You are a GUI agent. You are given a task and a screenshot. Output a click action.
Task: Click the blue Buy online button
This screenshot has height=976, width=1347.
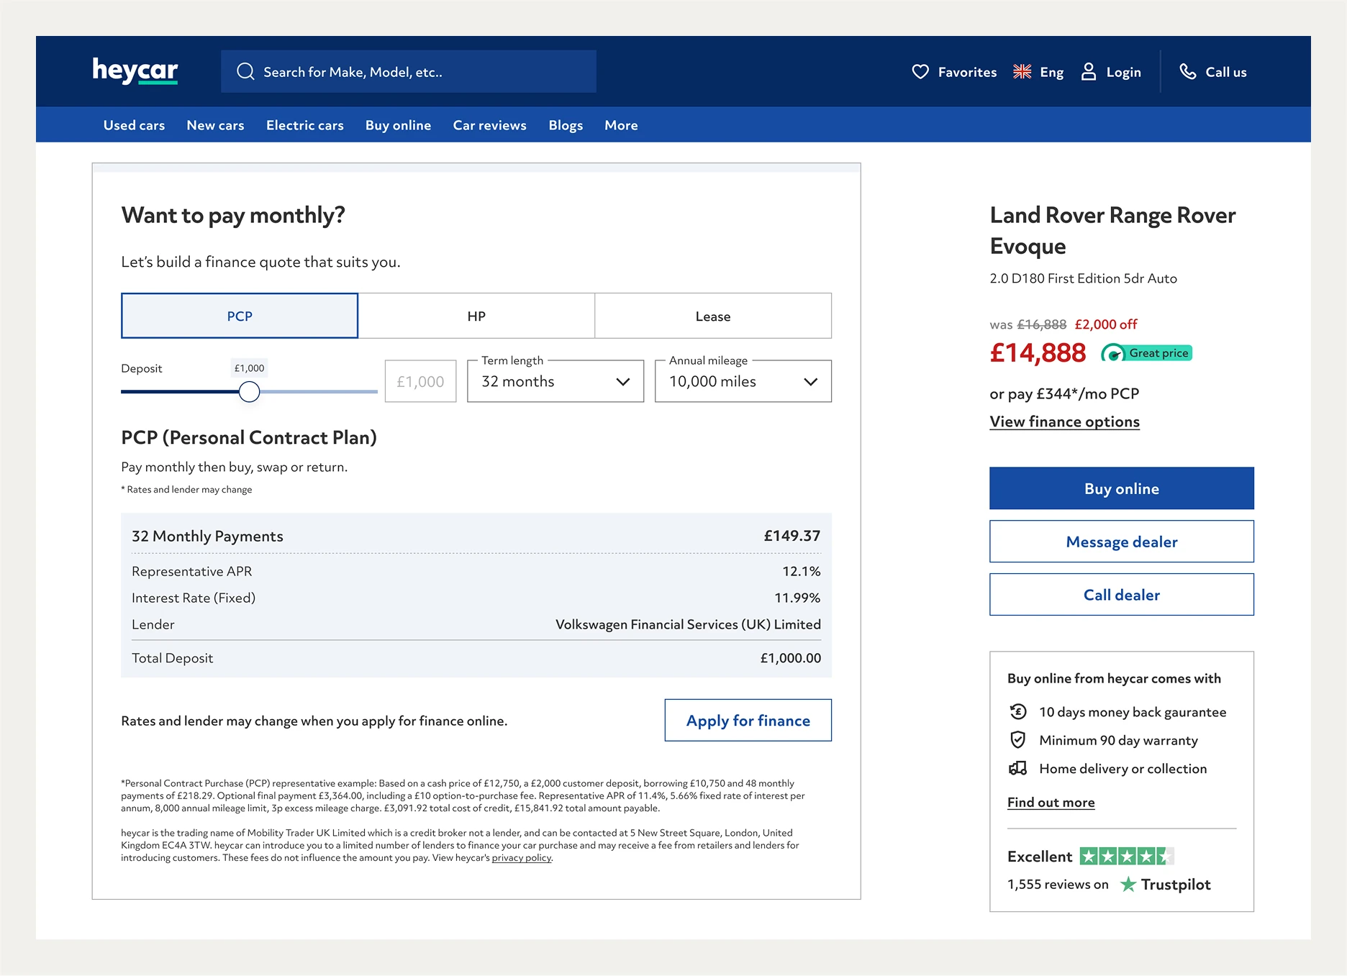click(x=1121, y=488)
